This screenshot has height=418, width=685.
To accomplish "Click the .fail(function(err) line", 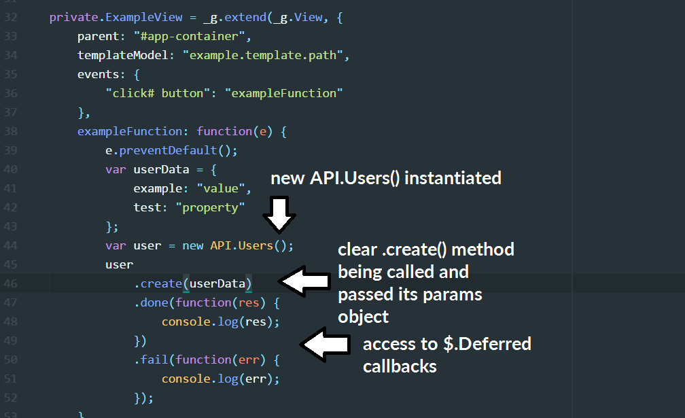I will [206, 360].
